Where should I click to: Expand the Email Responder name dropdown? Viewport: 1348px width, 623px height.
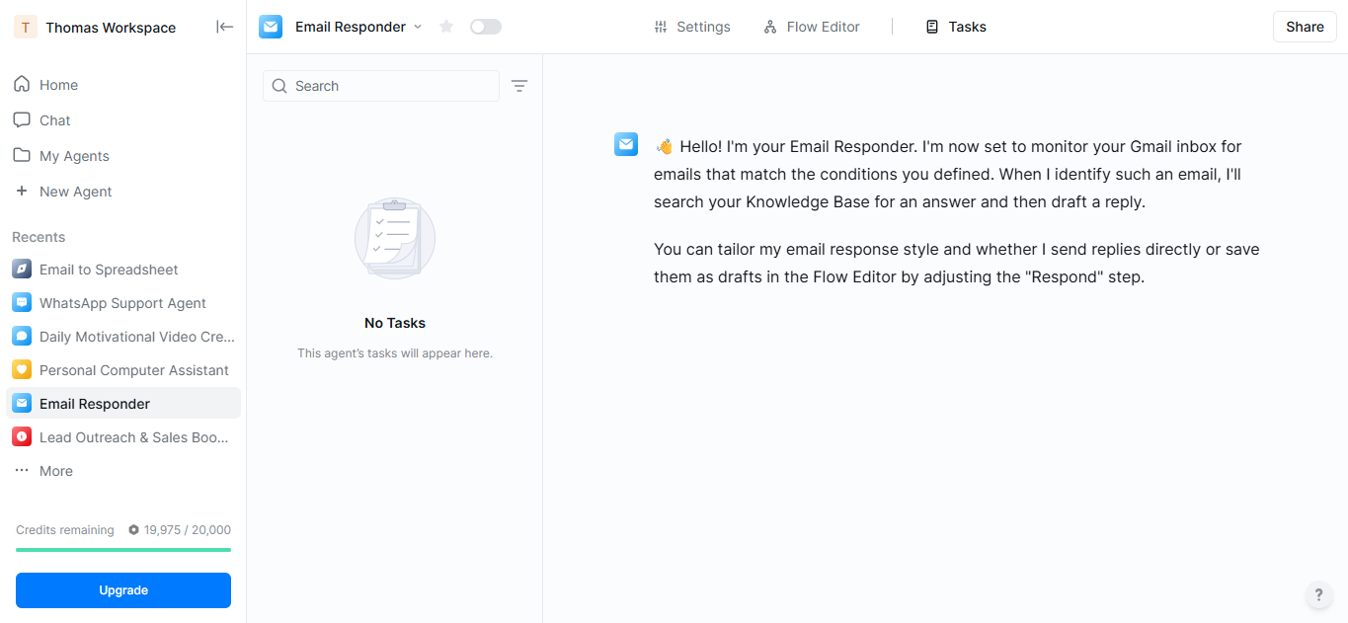pyautogui.click(x=418, y=27)
